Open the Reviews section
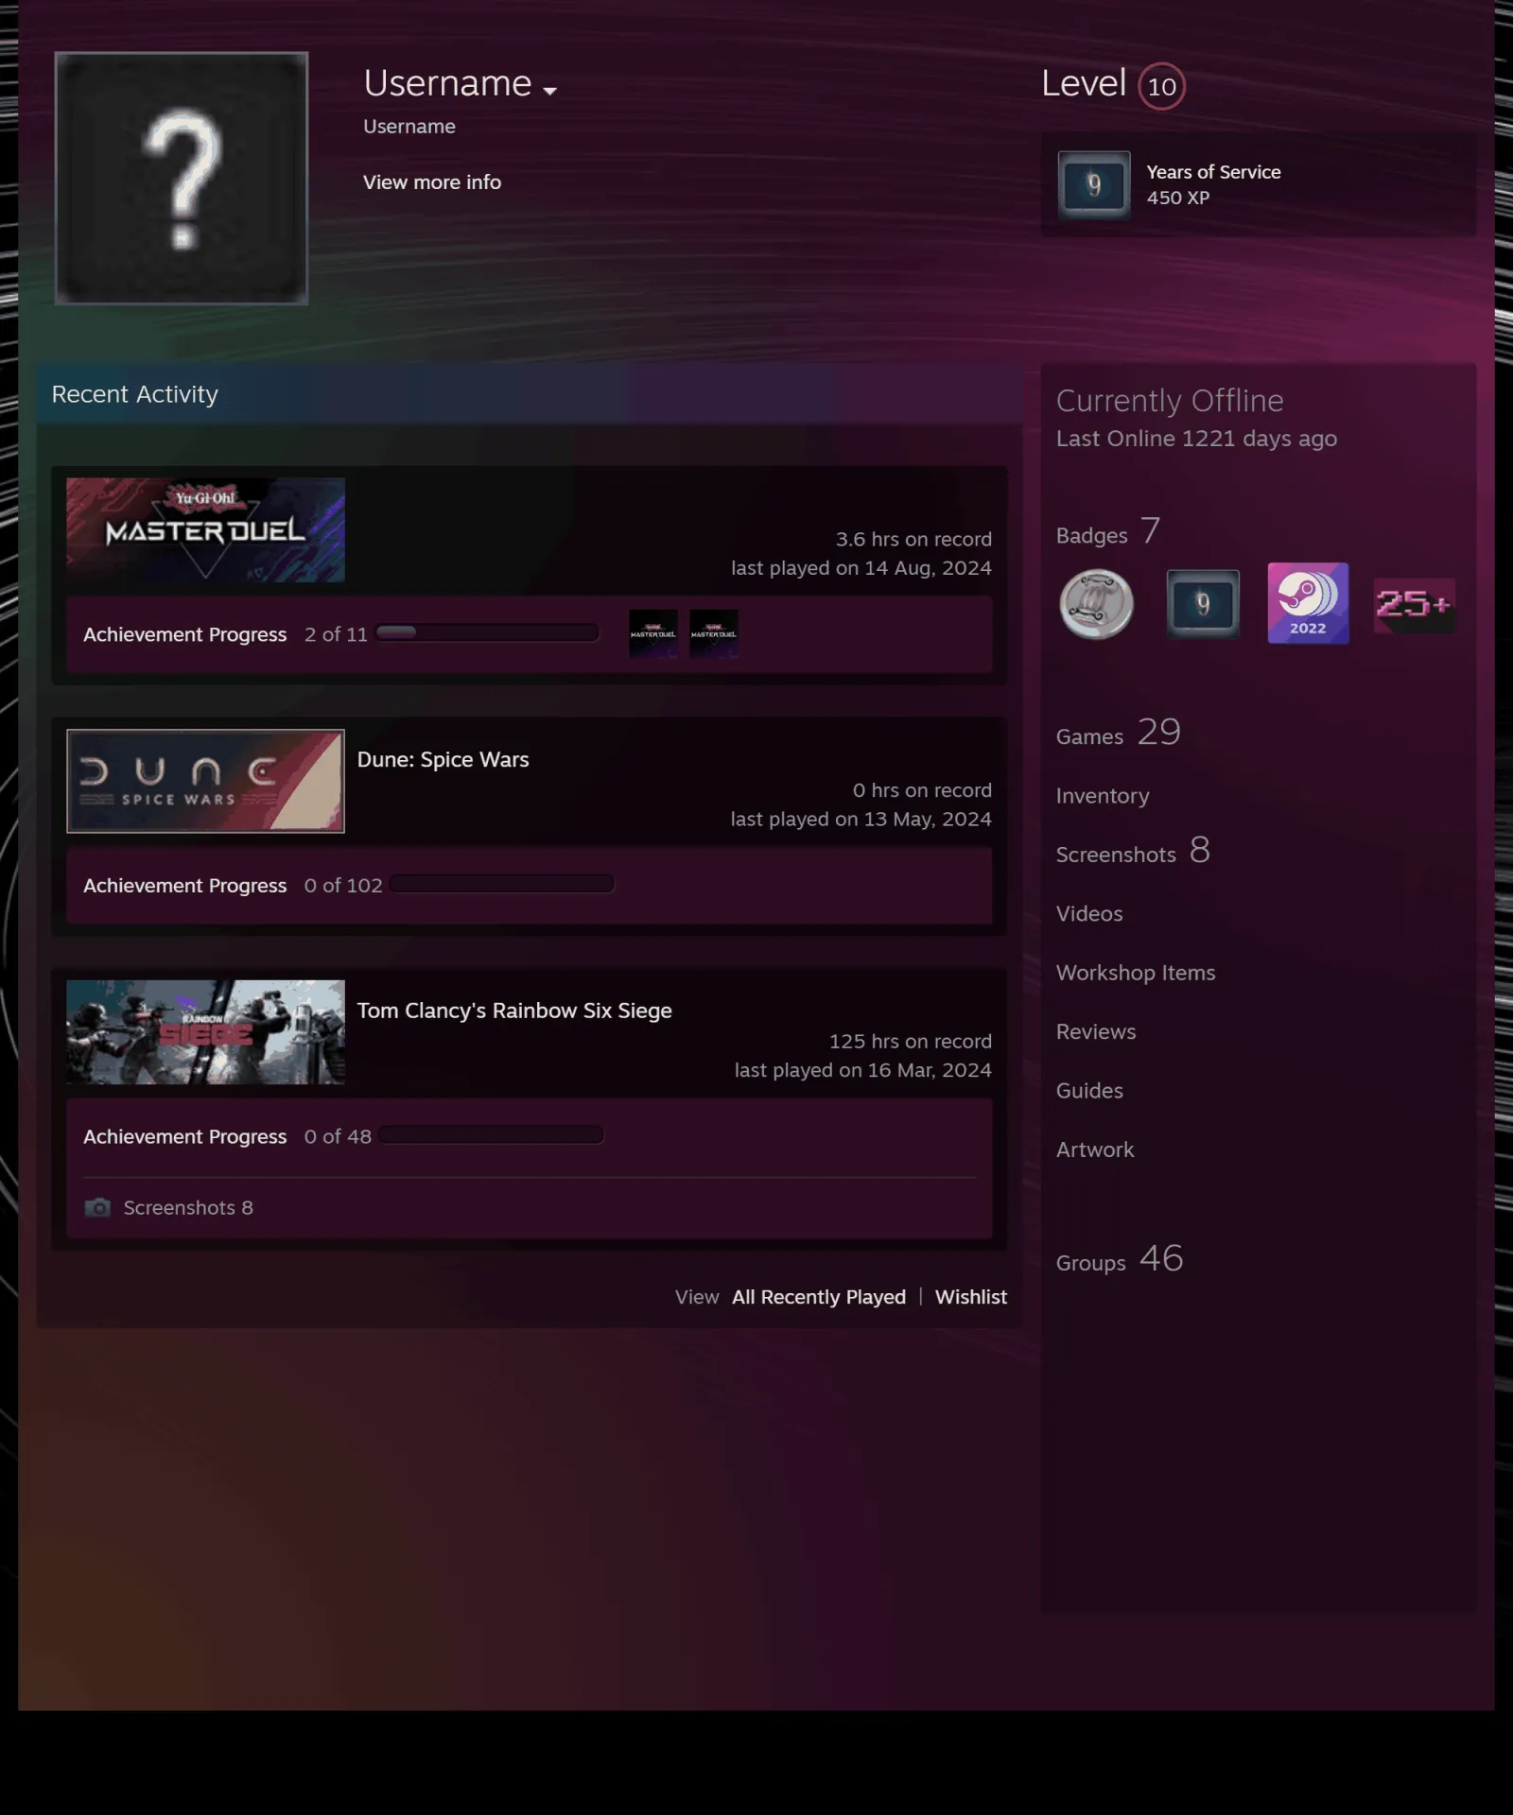 (x=1096, y=1032)
